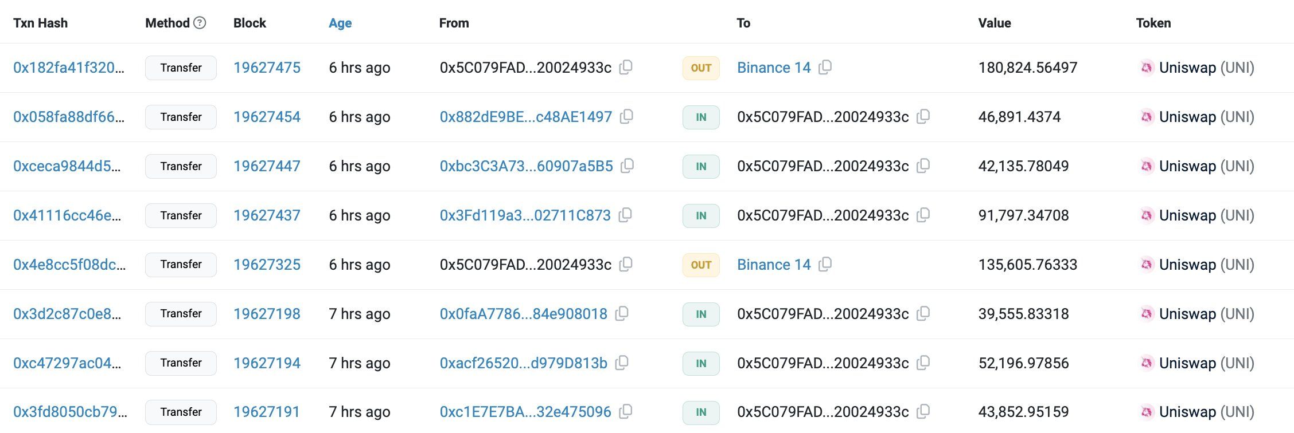
Task: Click the OUT badge for block 19627325
Action: point(701,265)
